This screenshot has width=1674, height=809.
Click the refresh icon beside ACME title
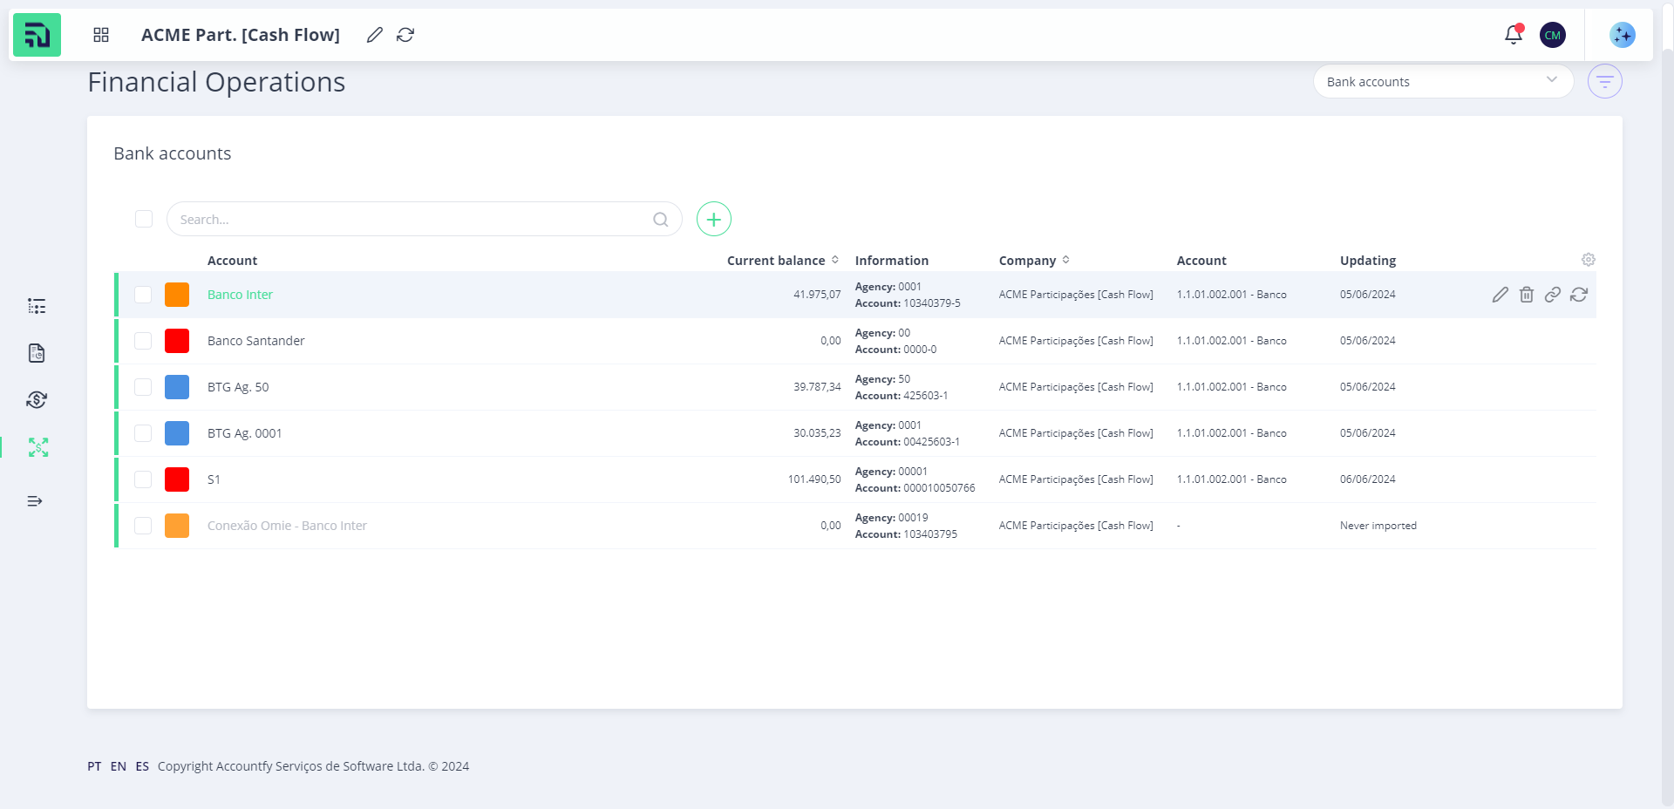(x=405, y=35)
